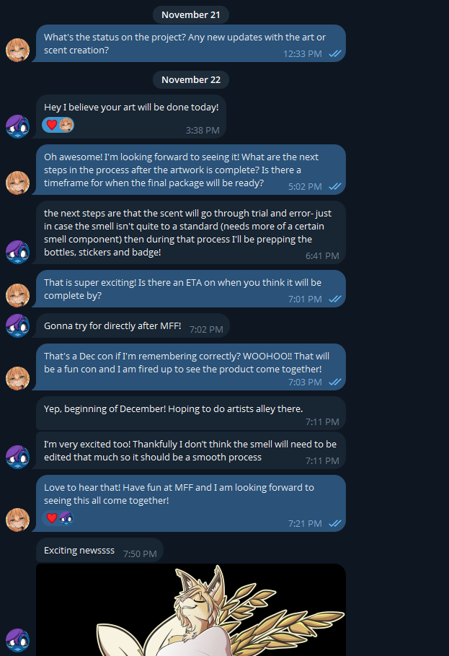Open purple avatar beside "the next steps" message

(x=17, y=253)
